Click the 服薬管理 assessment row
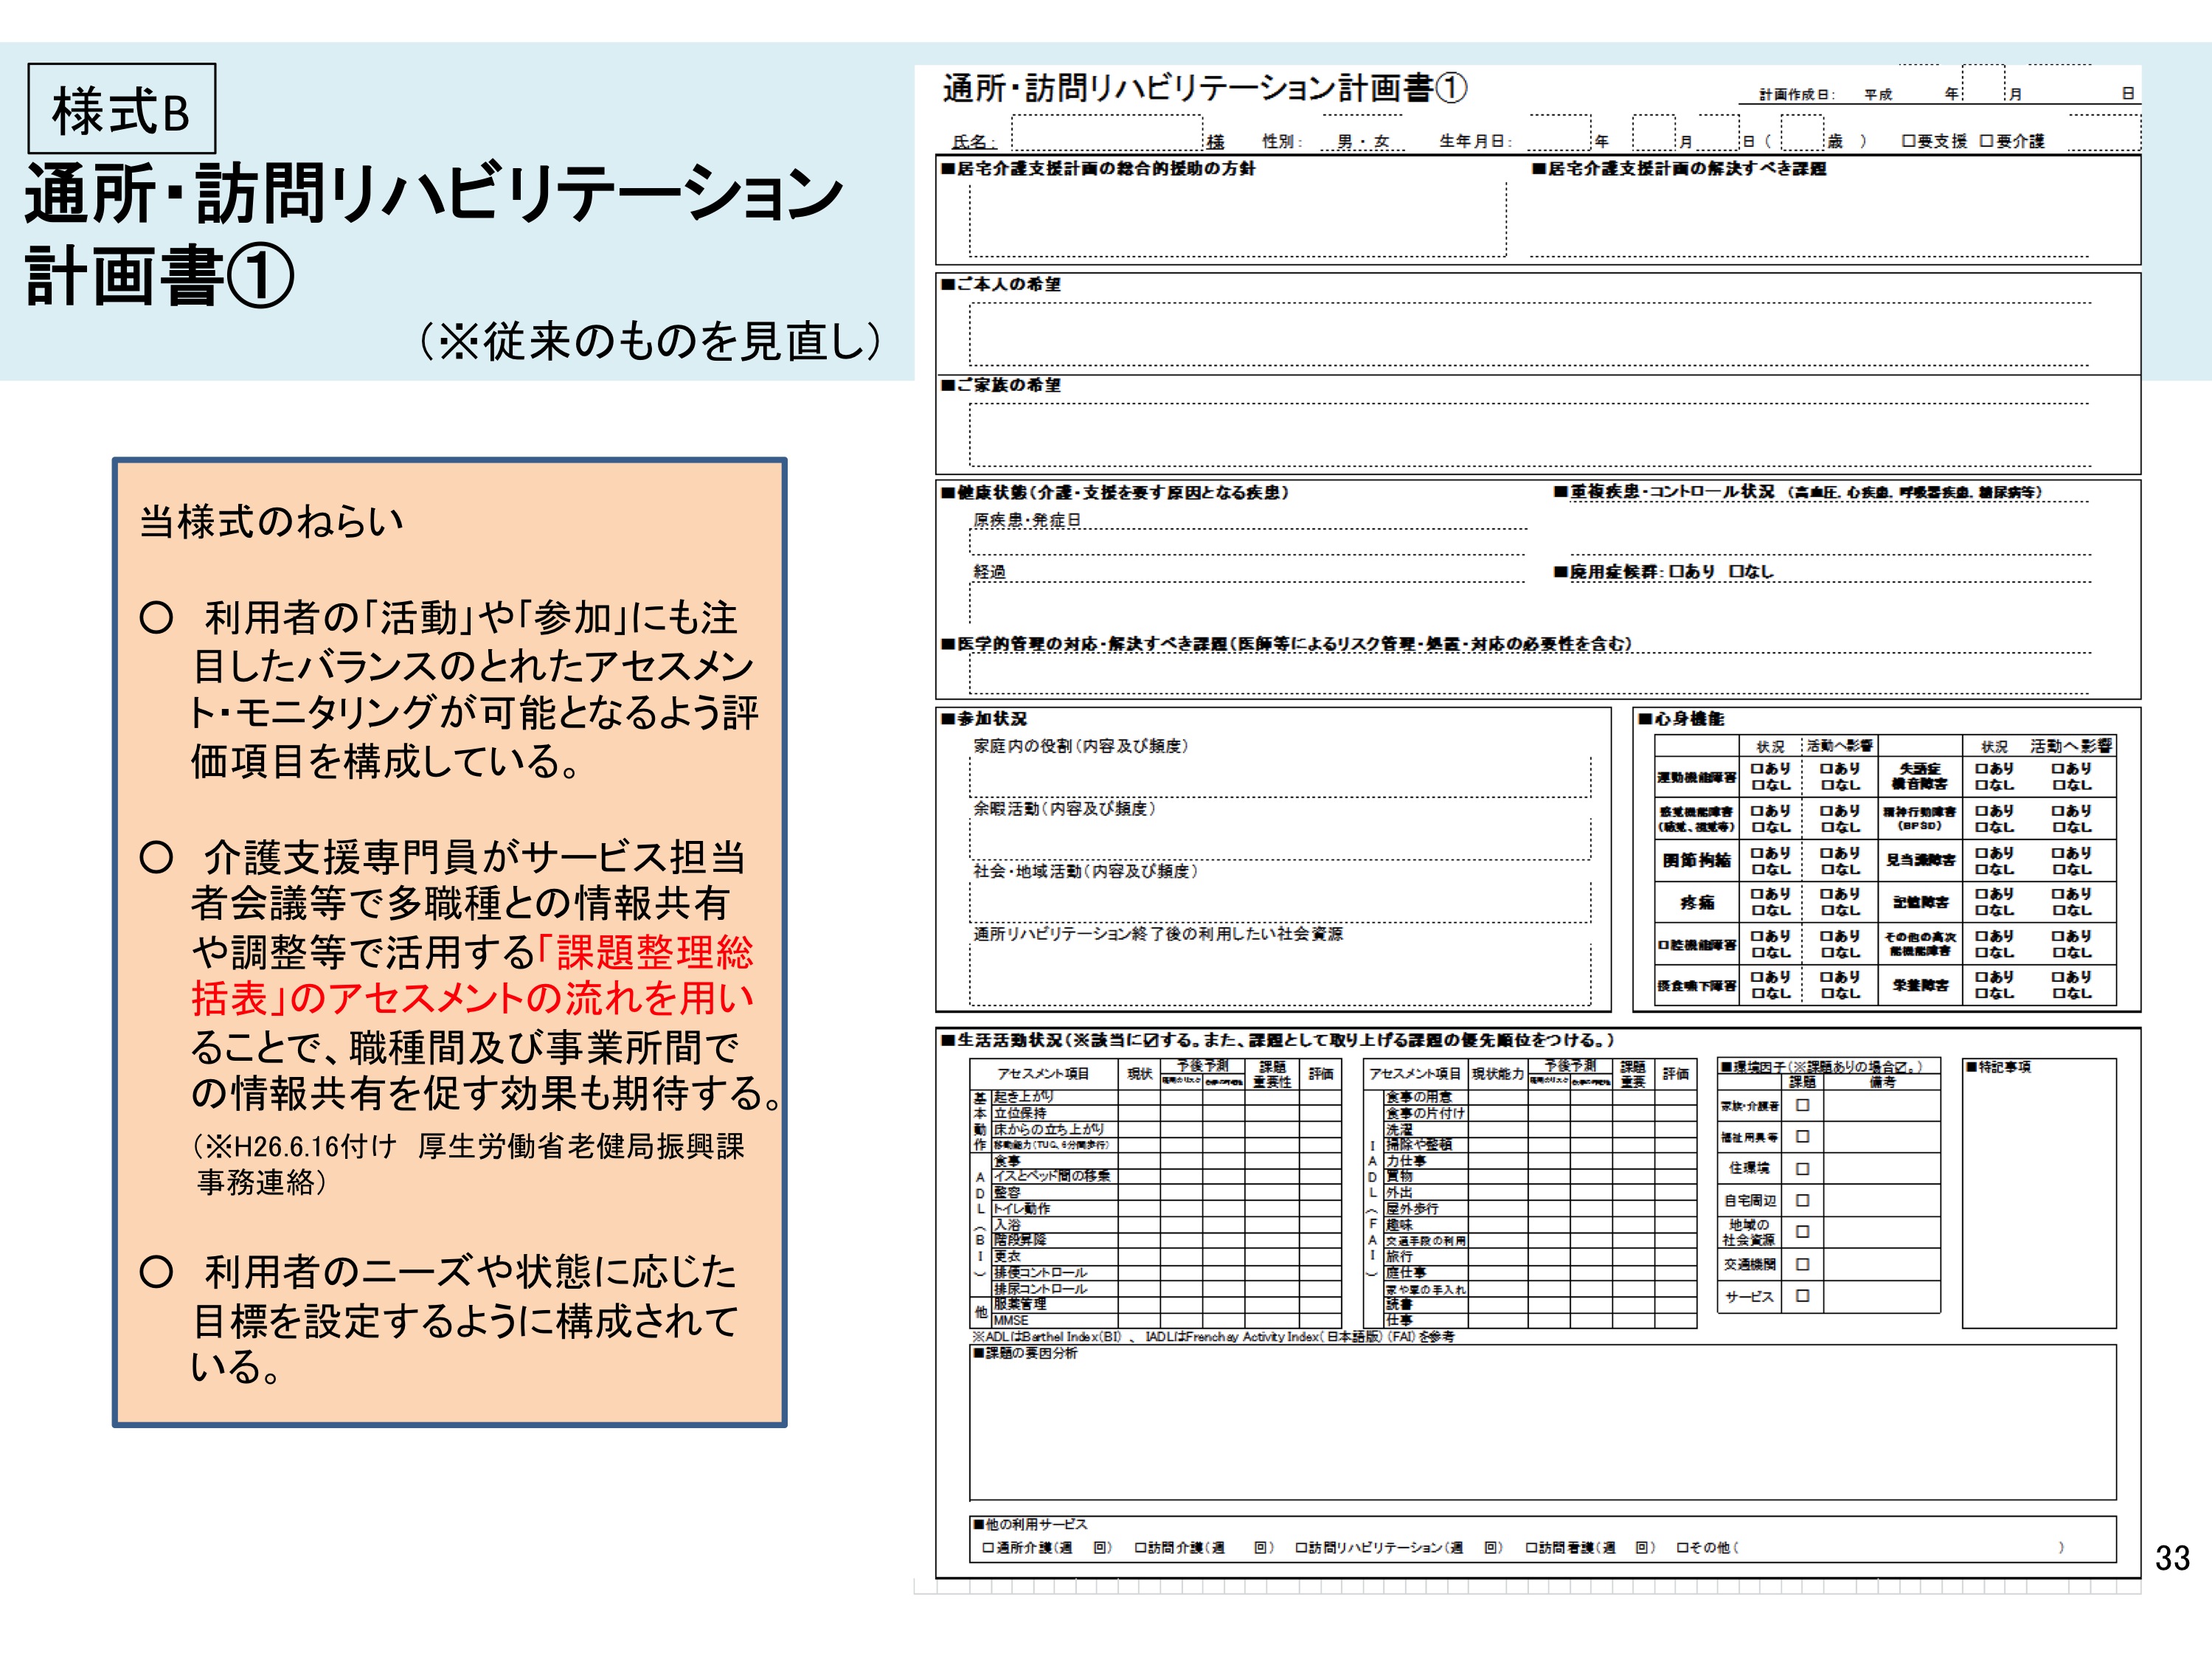 [x=1166, y=1304]
